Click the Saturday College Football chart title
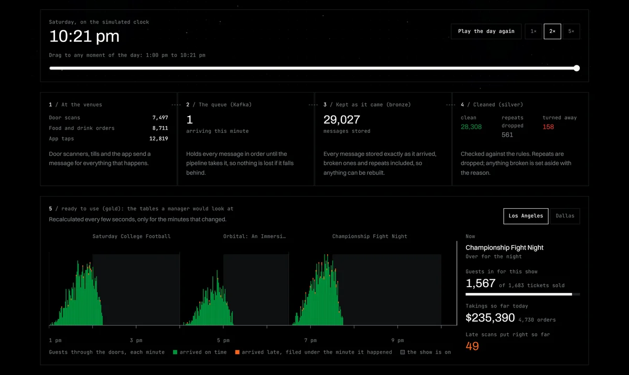The width and height of the screenshot is (629, 375). coord(132,236)
